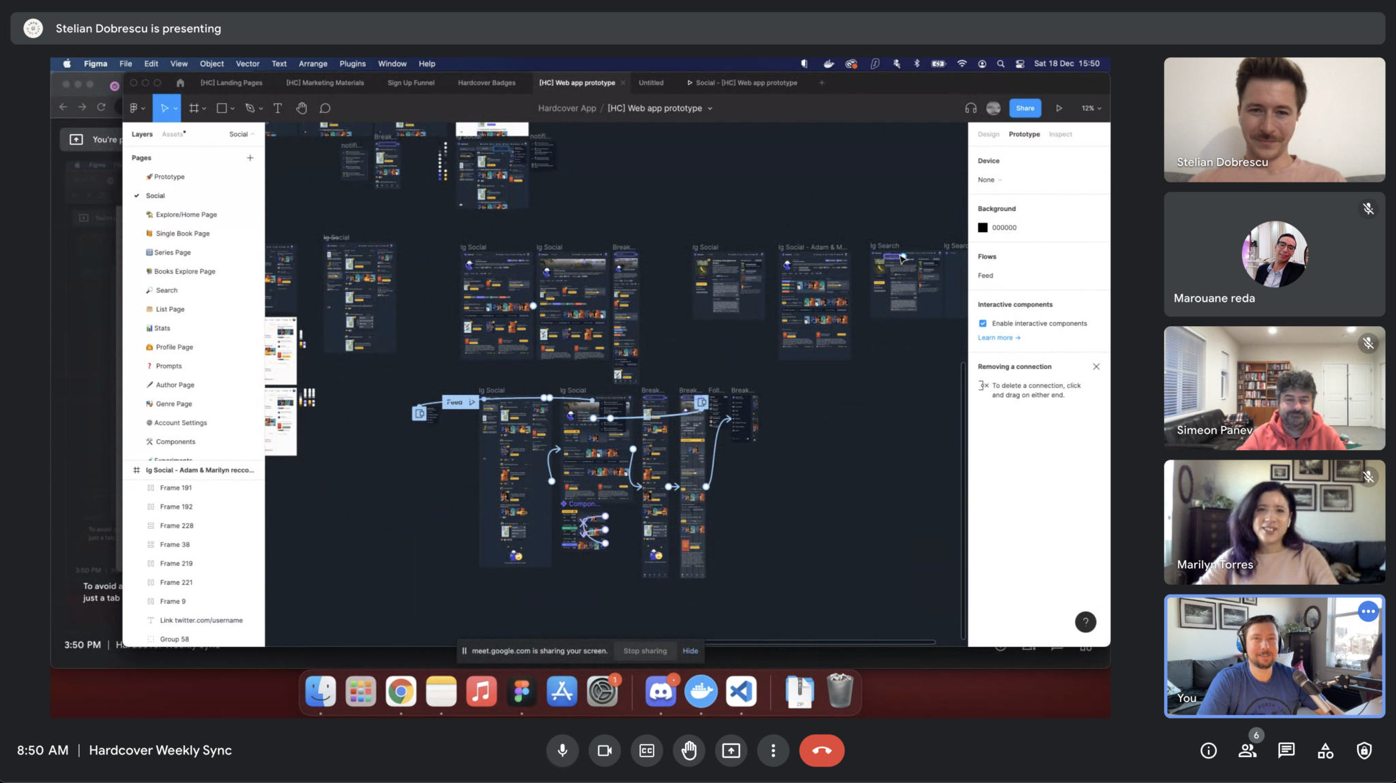Show everyone participants list

coord(1247,750)
